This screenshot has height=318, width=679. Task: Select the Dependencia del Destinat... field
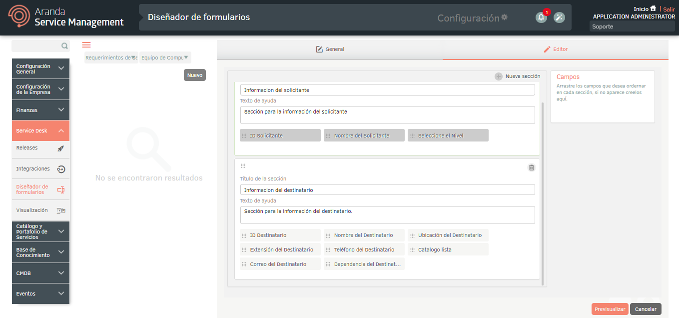364,264
